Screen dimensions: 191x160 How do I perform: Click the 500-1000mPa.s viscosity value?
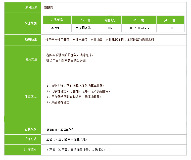coord(139,28)
